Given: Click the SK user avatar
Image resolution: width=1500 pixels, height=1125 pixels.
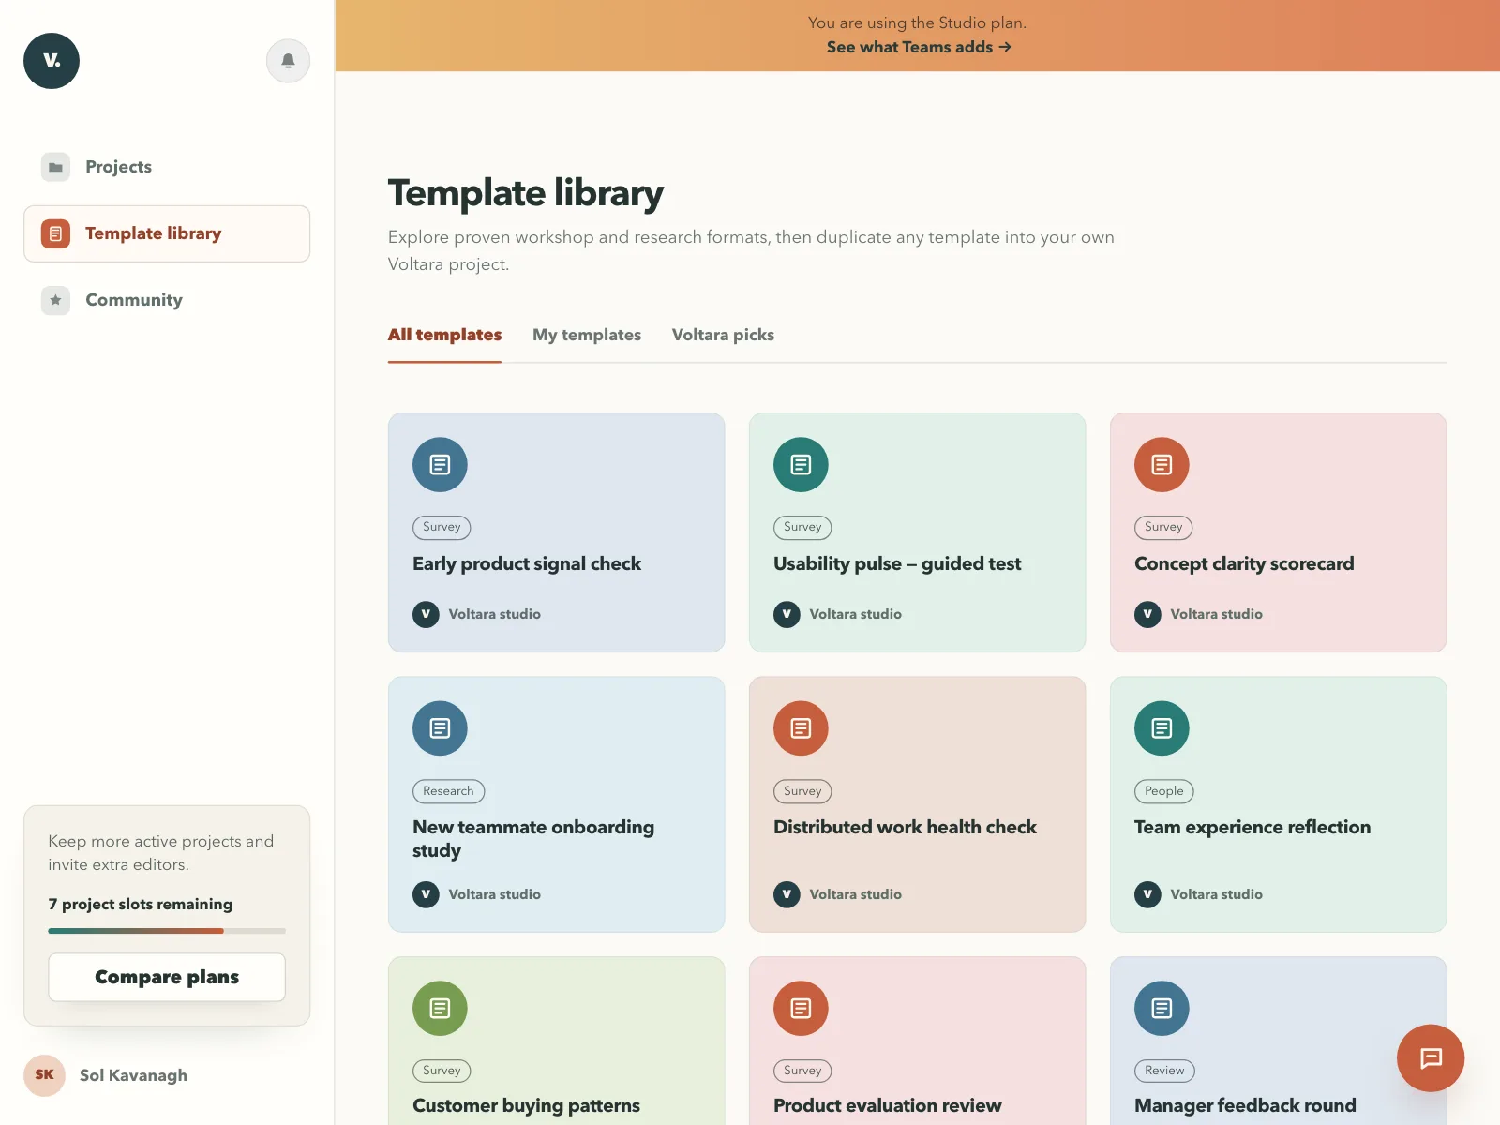Looking at the screenshot, I should [44, 1075].
